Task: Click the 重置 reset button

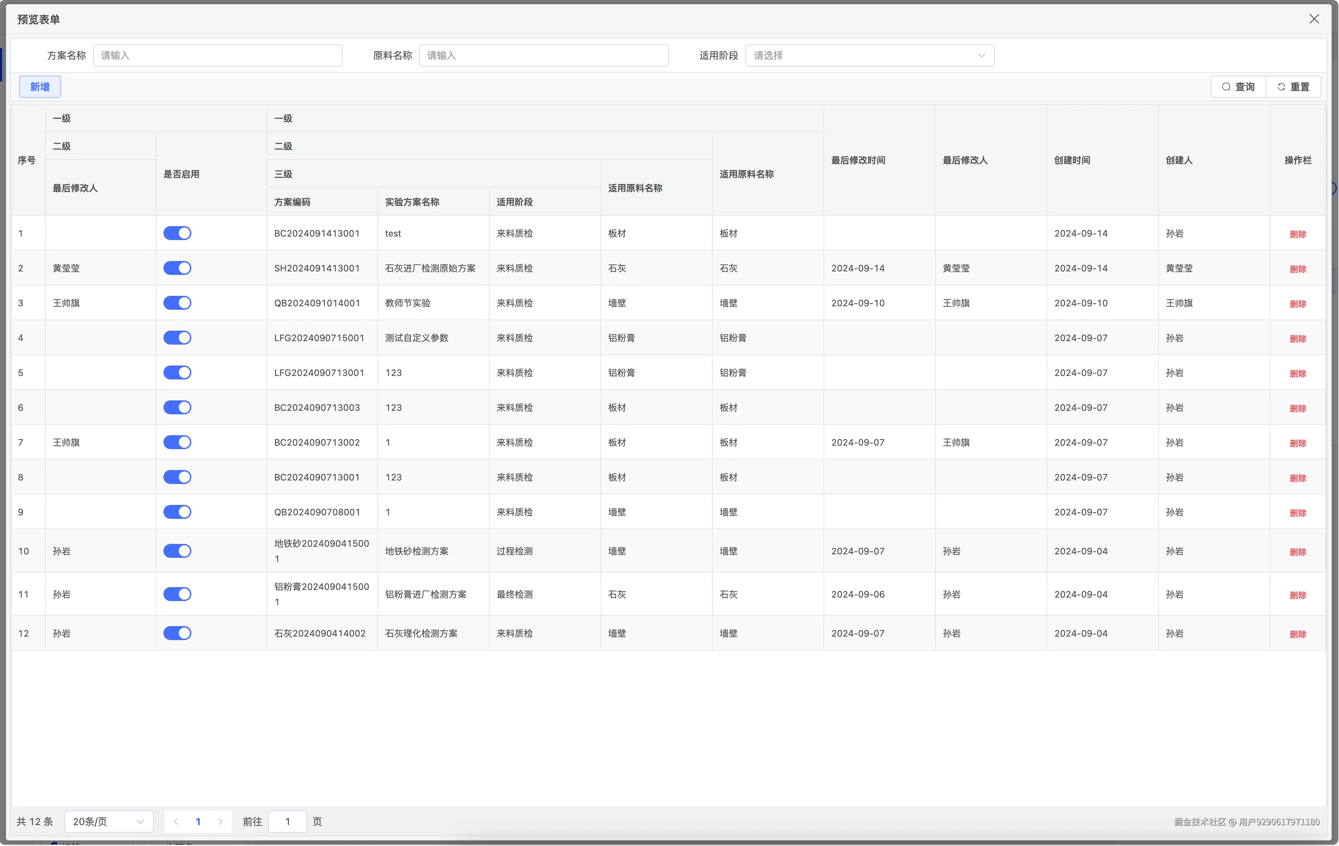Action: [x=1293, y=87]
